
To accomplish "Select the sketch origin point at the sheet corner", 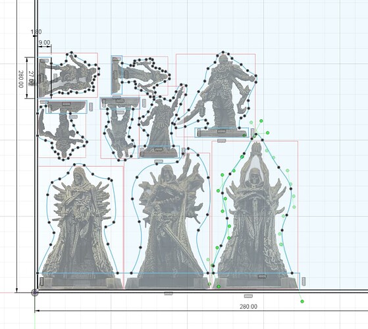I will [x=35, y=292].
